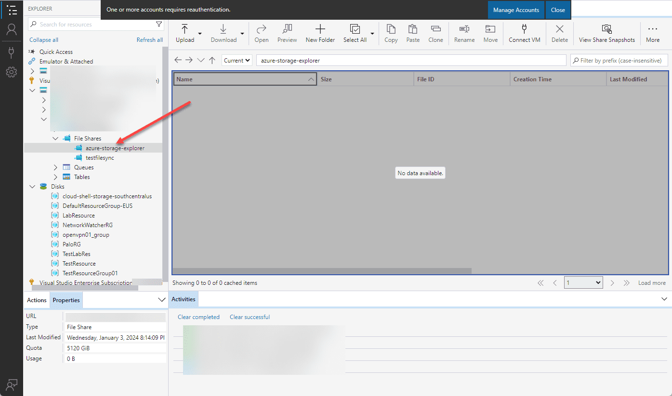Click the Connect VM toolbar button
672x396 pixels.
coord(525,34)
